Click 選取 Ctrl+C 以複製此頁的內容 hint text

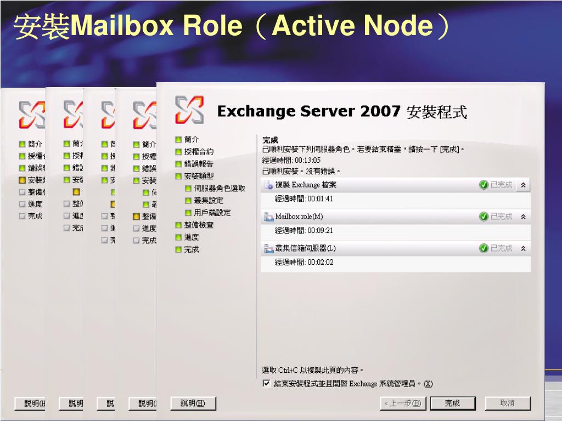point(313,370)
